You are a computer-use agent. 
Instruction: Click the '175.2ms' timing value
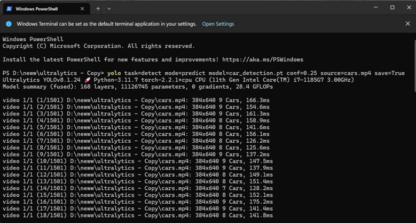click(x=261, y=202)
